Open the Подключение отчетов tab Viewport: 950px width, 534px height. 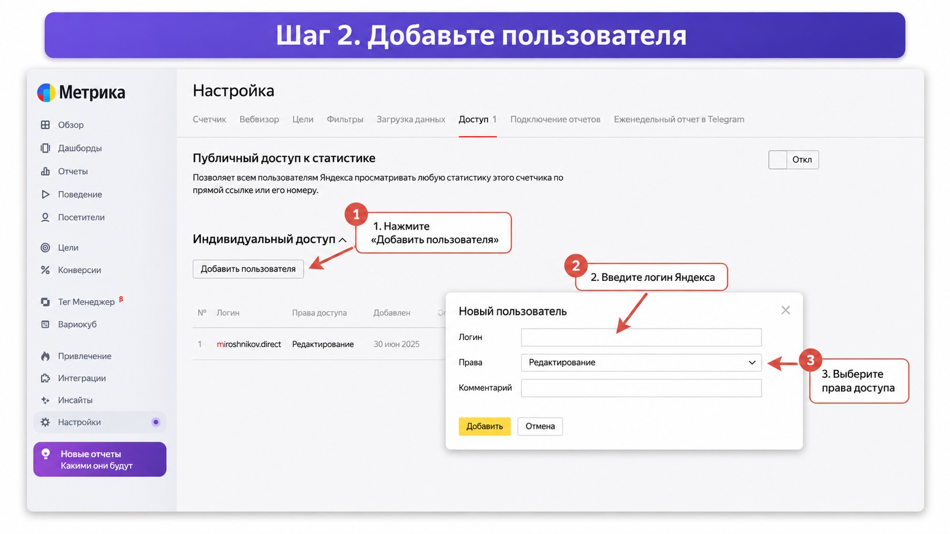(555, 120)
